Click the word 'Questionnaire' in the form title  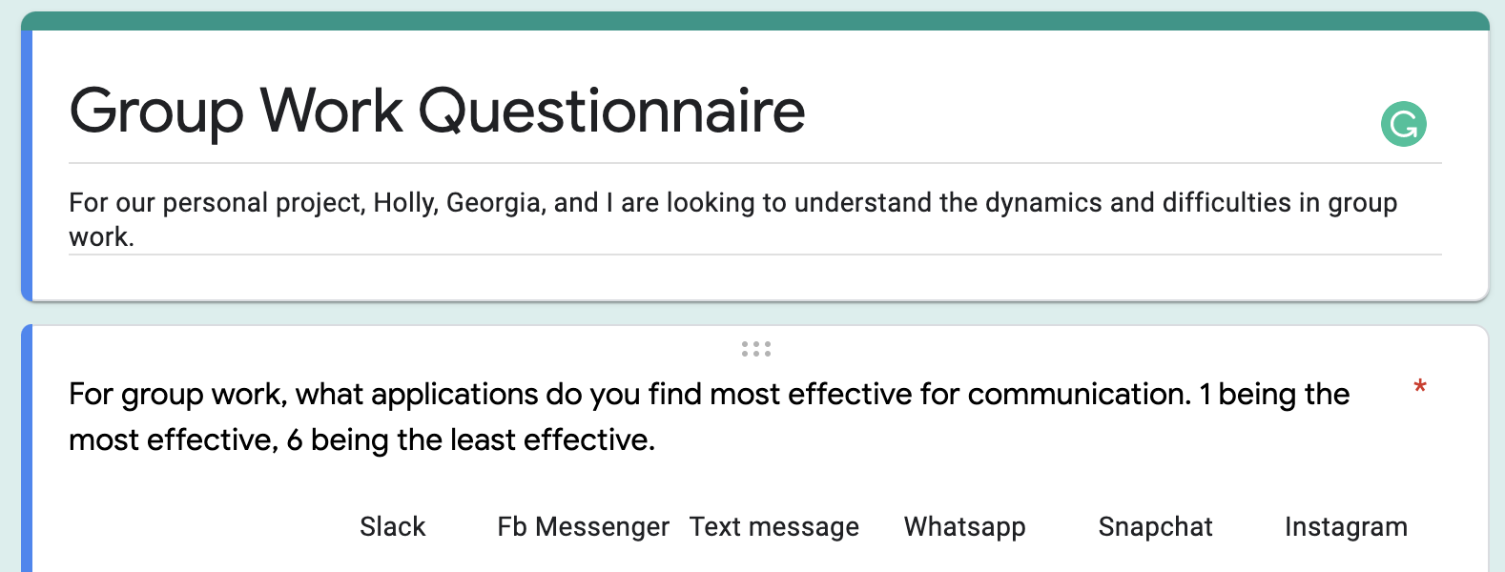point(611,111)
